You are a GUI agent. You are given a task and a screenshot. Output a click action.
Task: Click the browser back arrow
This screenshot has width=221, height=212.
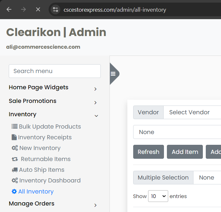9,9
